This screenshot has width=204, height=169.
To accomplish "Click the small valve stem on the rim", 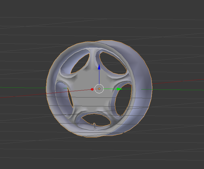I will point(95,126).
